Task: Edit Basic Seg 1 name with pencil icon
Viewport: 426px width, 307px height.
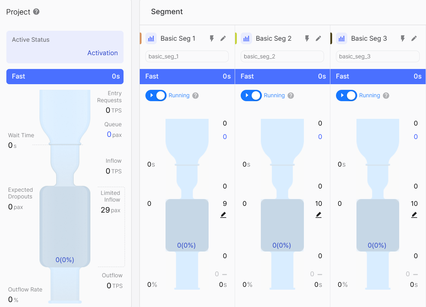Action: (223, 39)
